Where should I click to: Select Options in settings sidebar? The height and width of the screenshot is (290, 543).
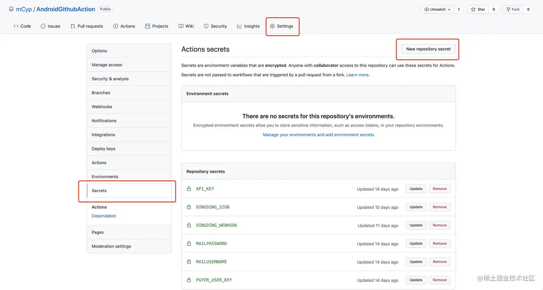coord(129,51)
